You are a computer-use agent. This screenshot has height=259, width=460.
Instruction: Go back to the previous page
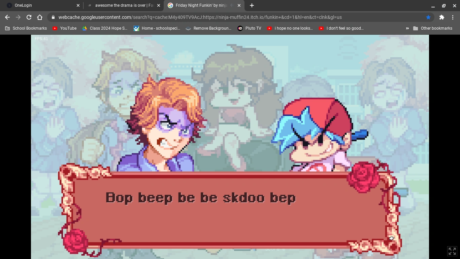7,17
